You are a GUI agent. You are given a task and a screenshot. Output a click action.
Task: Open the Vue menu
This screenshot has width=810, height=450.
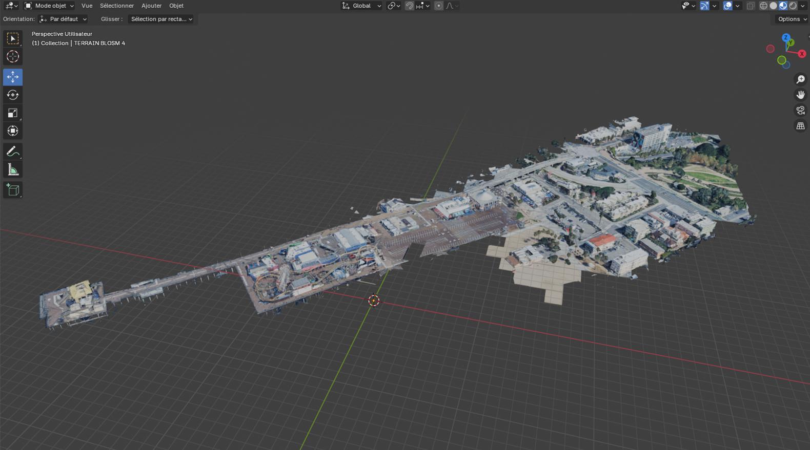(x=87, y=6)
